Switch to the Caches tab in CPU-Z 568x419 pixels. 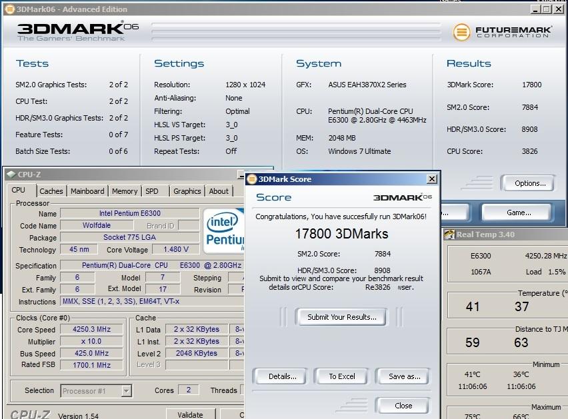[51, 191]
